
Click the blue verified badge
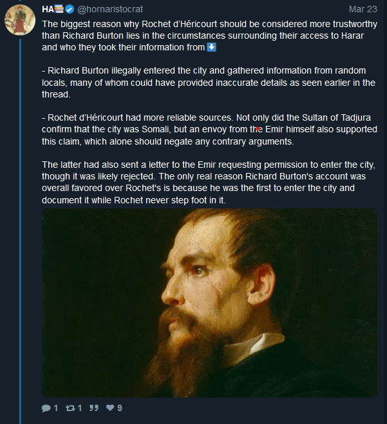[70, 9]
